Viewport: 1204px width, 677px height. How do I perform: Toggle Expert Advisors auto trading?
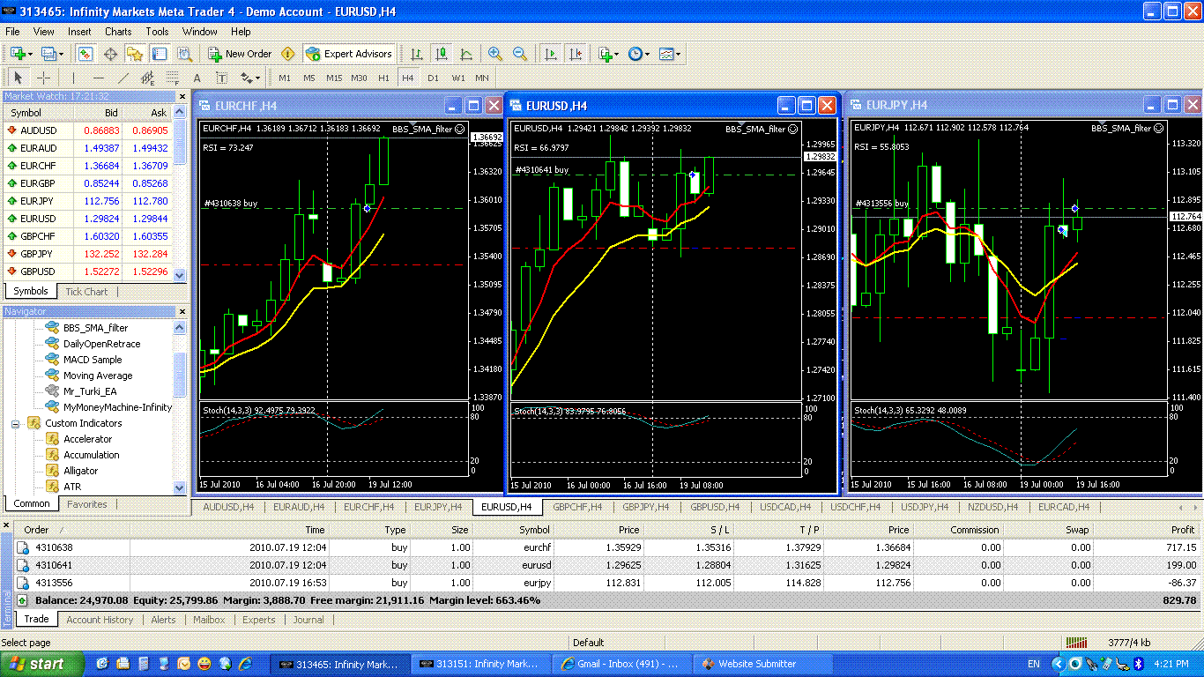(349, 54)
